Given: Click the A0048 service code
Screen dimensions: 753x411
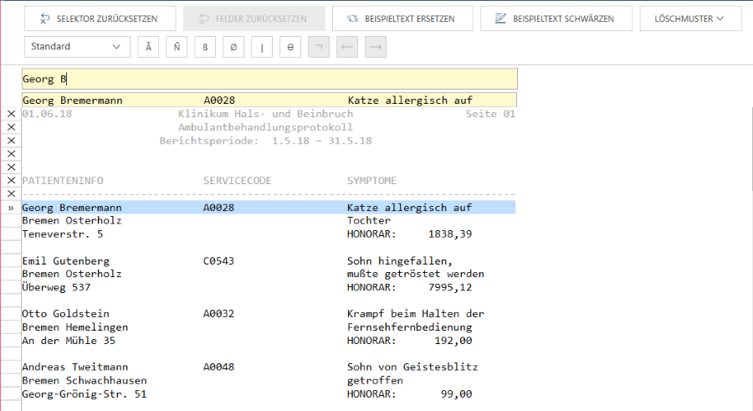Looking at the screenshot, I should [219, 367].
